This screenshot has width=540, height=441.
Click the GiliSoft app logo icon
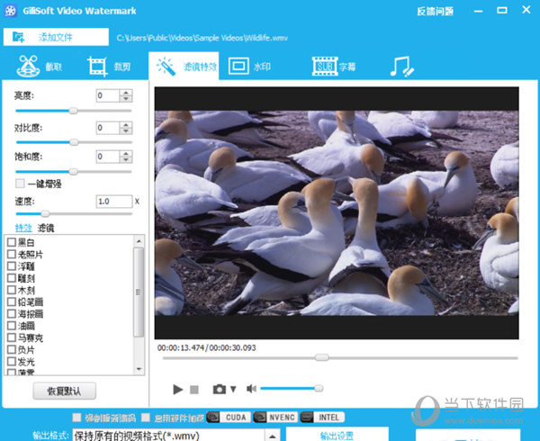[11, 11]
